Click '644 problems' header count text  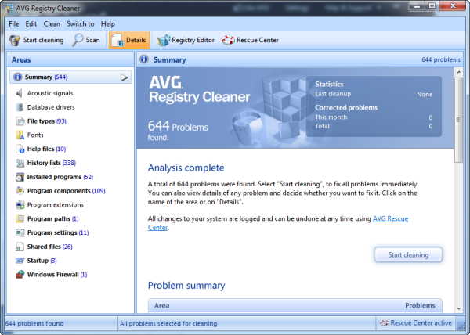coord(441,59)
